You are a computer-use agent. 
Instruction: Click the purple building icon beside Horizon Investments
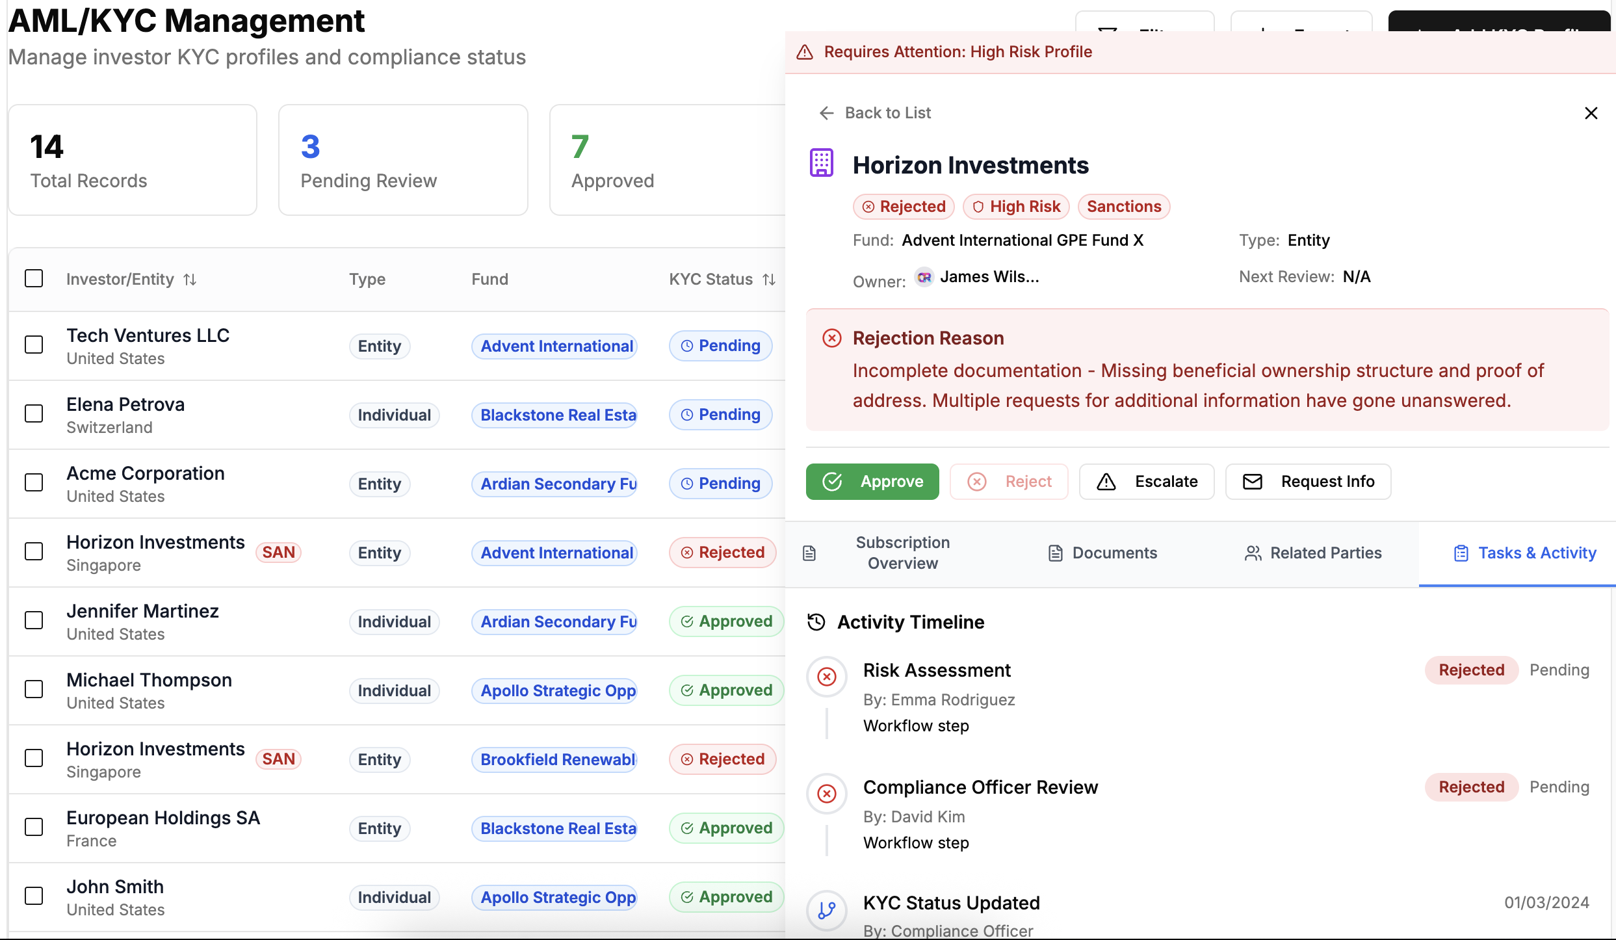point(822,163)
